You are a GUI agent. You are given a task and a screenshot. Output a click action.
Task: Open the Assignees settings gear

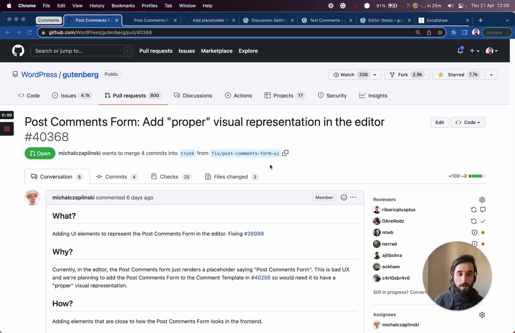click(482, 315)
